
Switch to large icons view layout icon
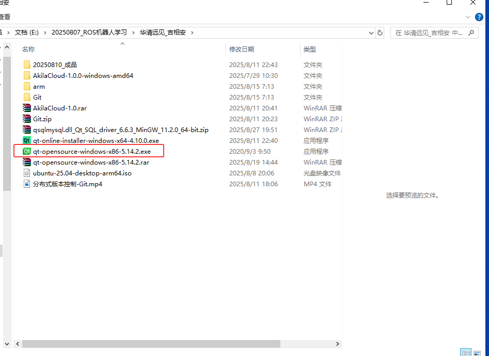[477, 352]
